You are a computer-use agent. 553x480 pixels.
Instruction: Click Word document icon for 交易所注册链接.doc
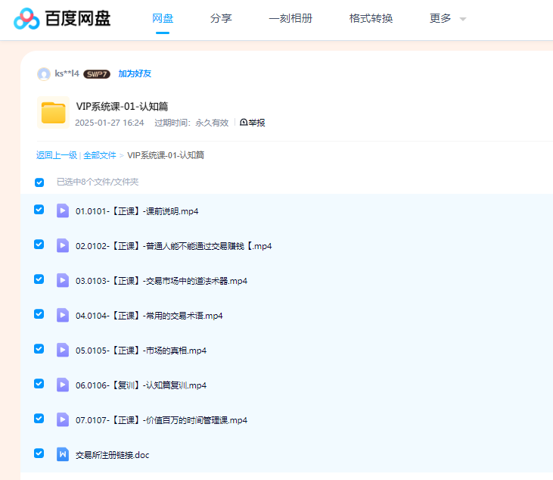pos(63,454)
